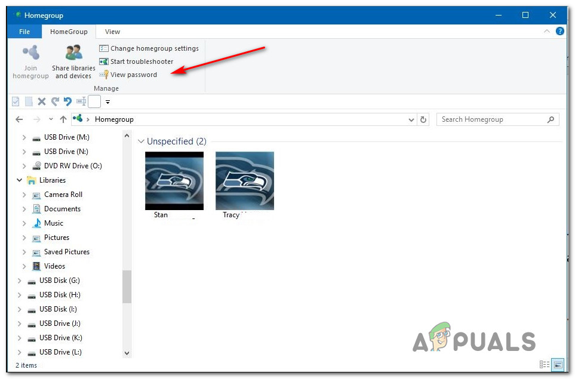Click the Redo quick access icon
575x379 pixels.
[55, 101]
